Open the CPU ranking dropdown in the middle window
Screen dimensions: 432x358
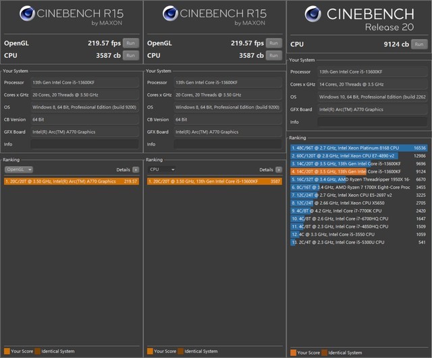162,169
